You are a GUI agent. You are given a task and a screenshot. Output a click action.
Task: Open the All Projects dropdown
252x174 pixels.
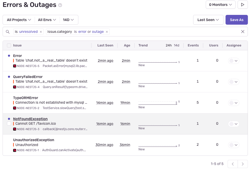(19, 20)
